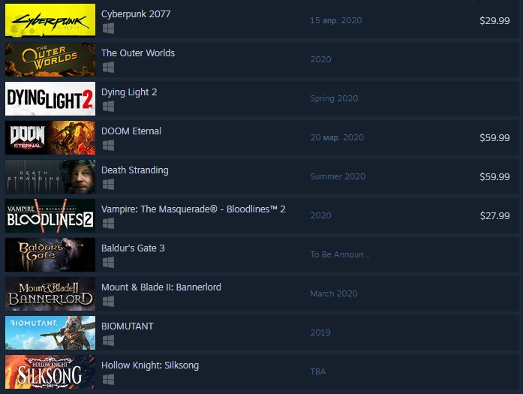
Task: Click Windows icon under Baldur's Gate 3
Action: pos(108,263)
